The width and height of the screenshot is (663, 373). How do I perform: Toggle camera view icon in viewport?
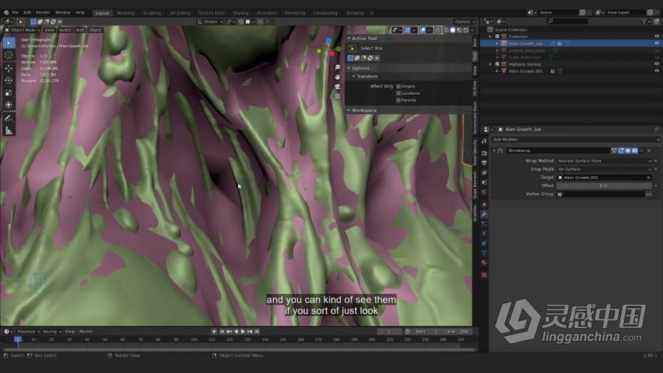coord(337,87)
